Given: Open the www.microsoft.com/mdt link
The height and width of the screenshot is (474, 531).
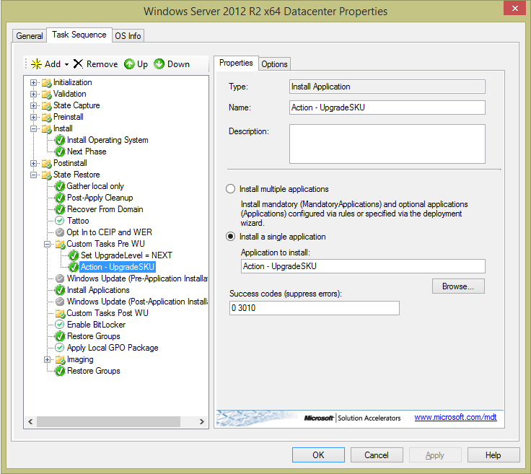Looking at the screenshot, I should point(455,418).
